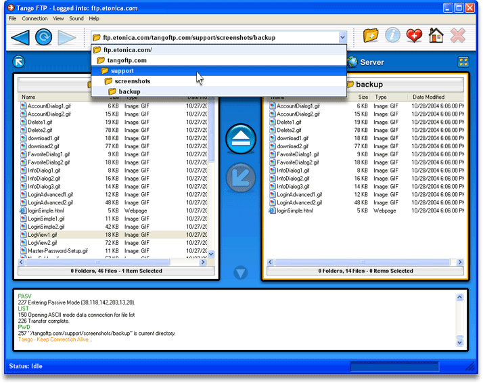The width and height of the screenshot is (483, 383).
Task: Select AccountDialog1.gif in local list
Action: tap(113, 106)
